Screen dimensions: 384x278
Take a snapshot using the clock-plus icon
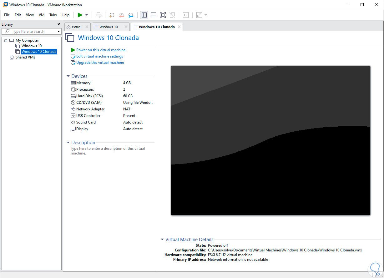pyautogui.click(x=112, y=15)
